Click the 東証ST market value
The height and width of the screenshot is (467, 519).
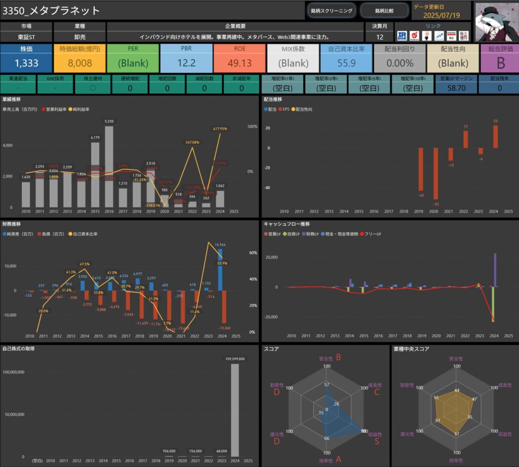click(26, 37)
